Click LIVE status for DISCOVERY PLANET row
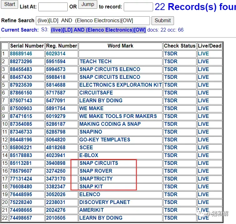 (203, 202)
